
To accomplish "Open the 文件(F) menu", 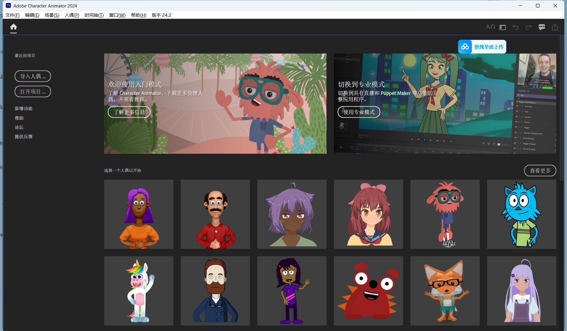I will pyautogui.click(x=13, y=15).
